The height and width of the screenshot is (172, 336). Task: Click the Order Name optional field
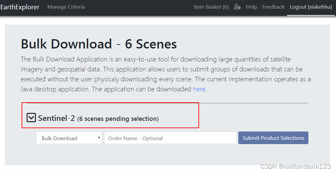[x=170, y=138]
